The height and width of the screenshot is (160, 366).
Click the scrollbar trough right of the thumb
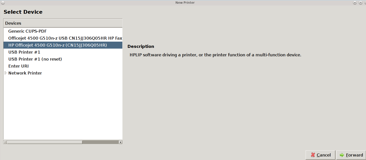[x=101, y=142]
